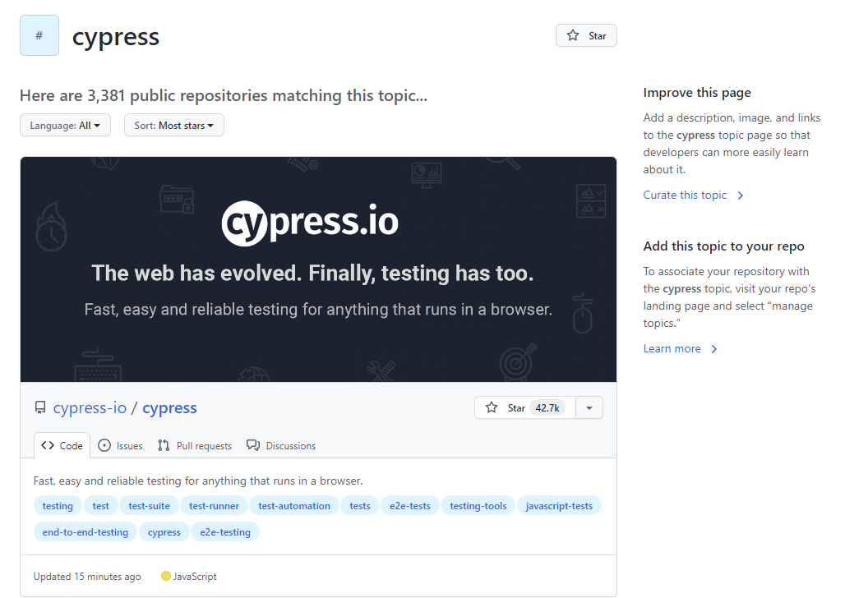This screenshot has height=598, width=845.
Task: Select the test topic tag
Action: [101, 506]
